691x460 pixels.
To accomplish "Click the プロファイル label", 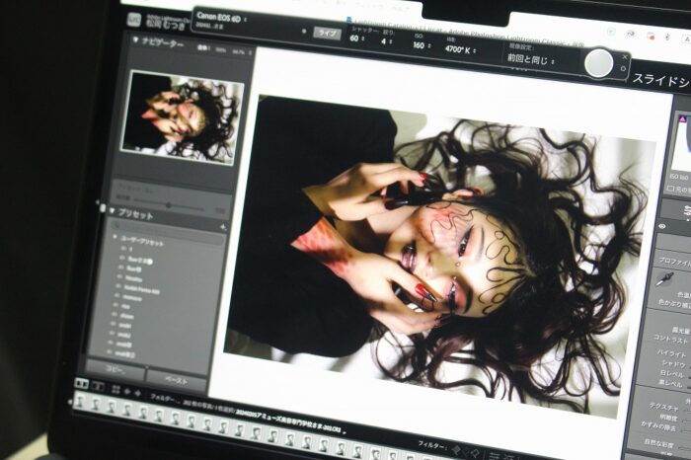I will coord(674,261).
